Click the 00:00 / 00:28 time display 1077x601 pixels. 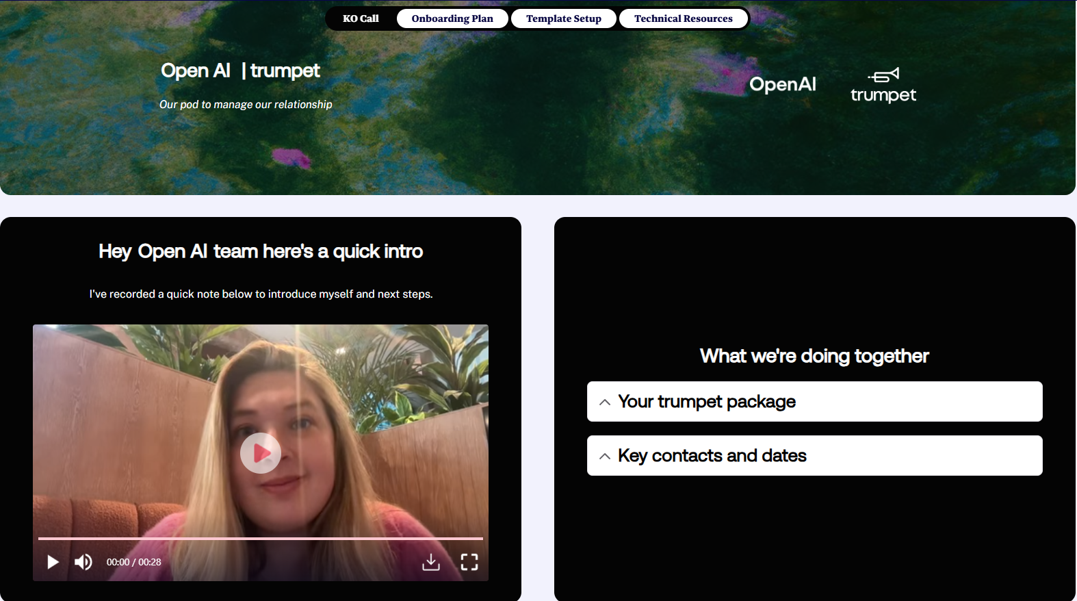click(133, 562)
